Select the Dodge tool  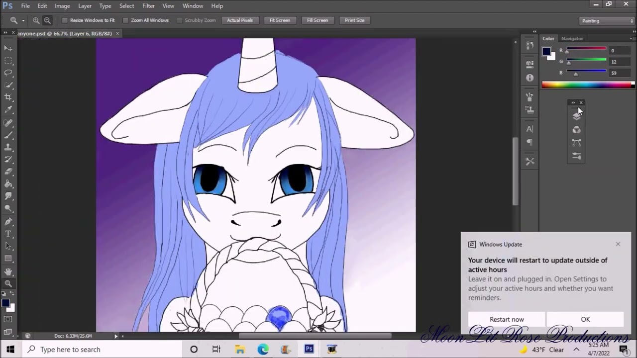coord(8,209)
